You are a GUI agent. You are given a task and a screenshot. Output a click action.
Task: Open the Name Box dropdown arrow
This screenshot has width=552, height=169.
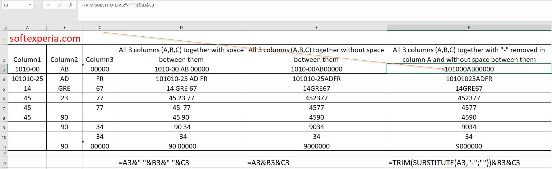(30, 5)
